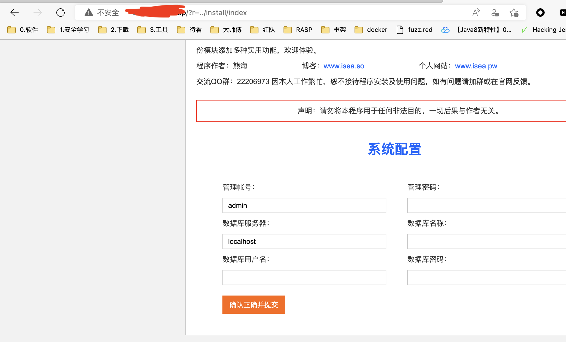Open the docker bookmark folder
The image size is (566, 342).
click(x=371, y=30)
